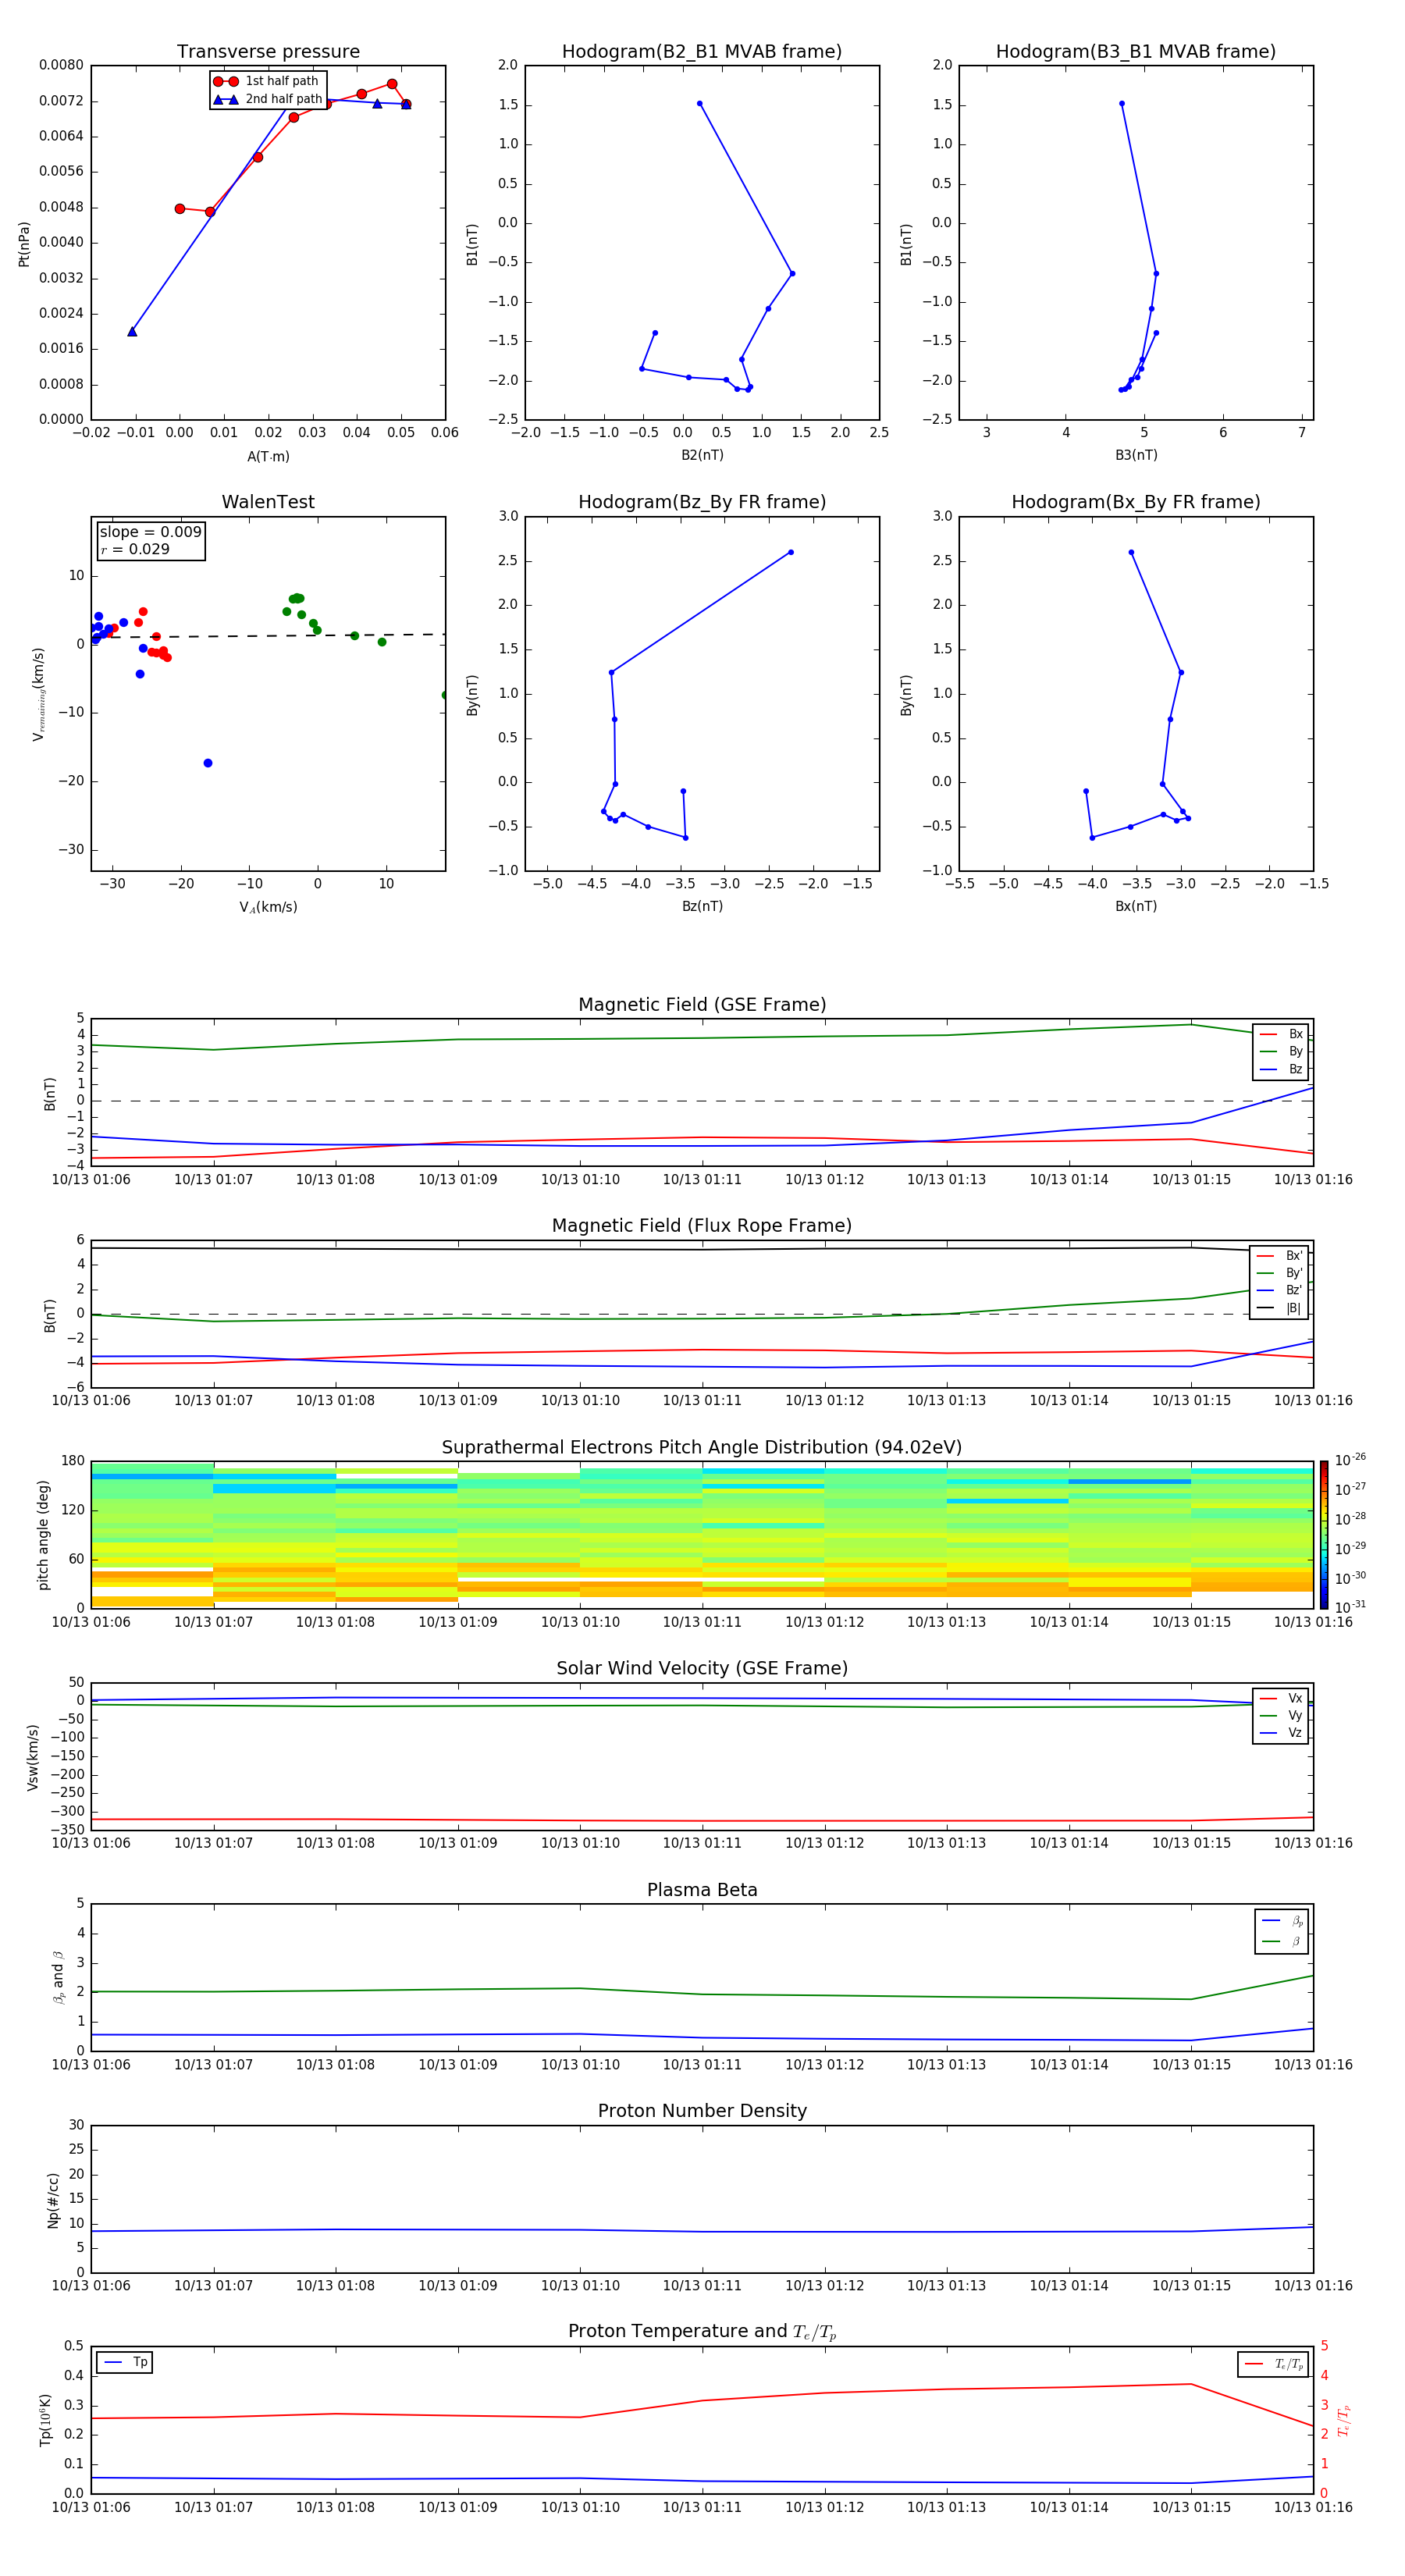Click the |B| legend entry in Flux Rope plot
The image size is (1405, 2576).
tap(1279, 1308)
